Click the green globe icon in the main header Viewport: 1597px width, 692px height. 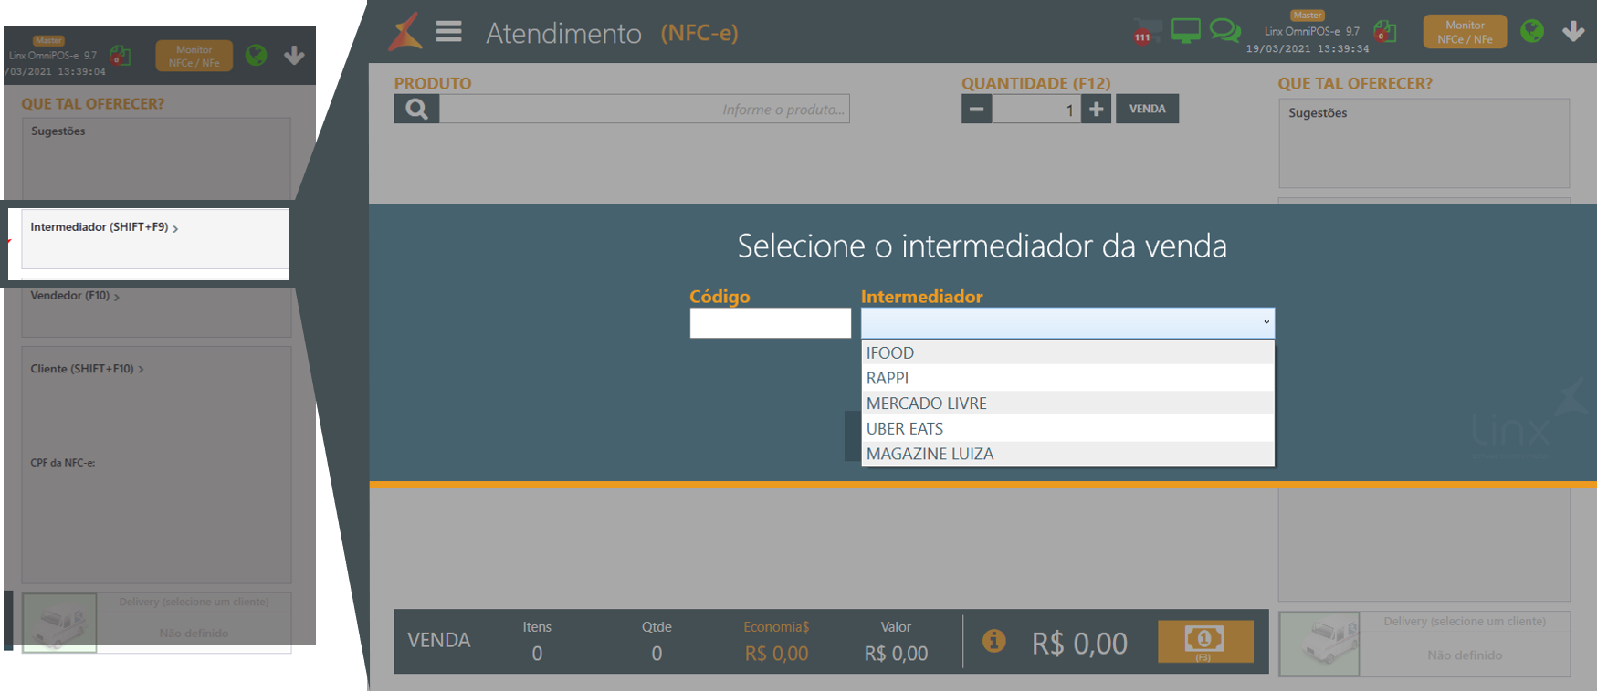(1532, 31)
